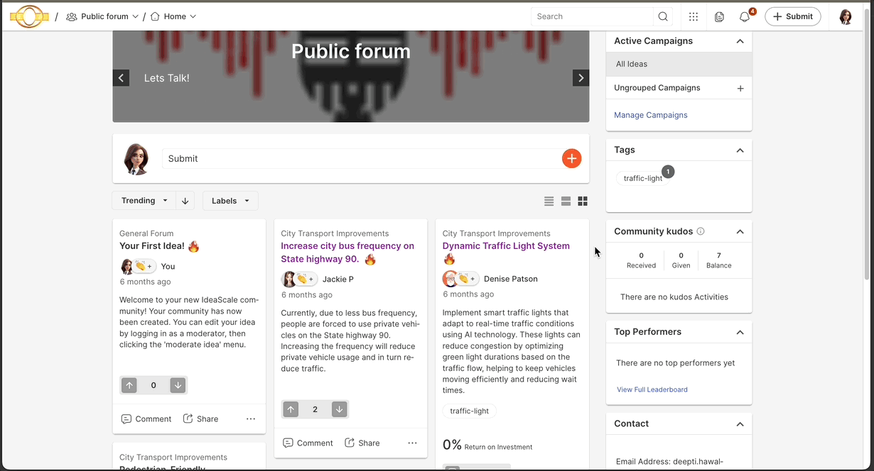Open Dynamic Traffic Light System idea

(506, 246)
